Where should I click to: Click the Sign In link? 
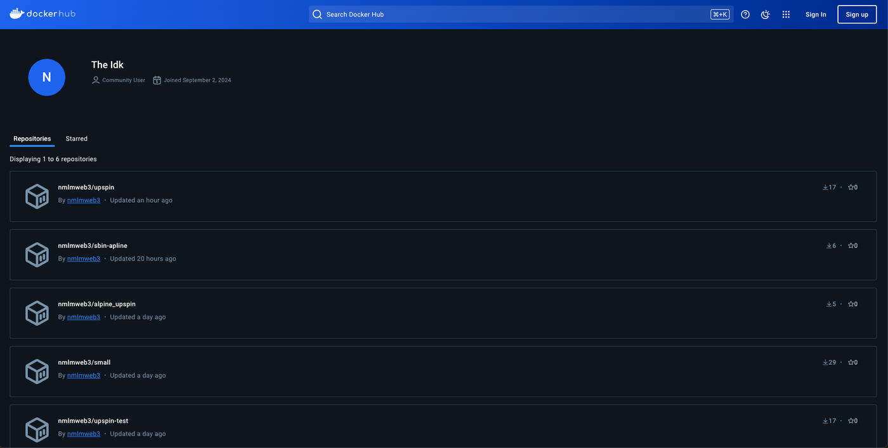(816, 14)
